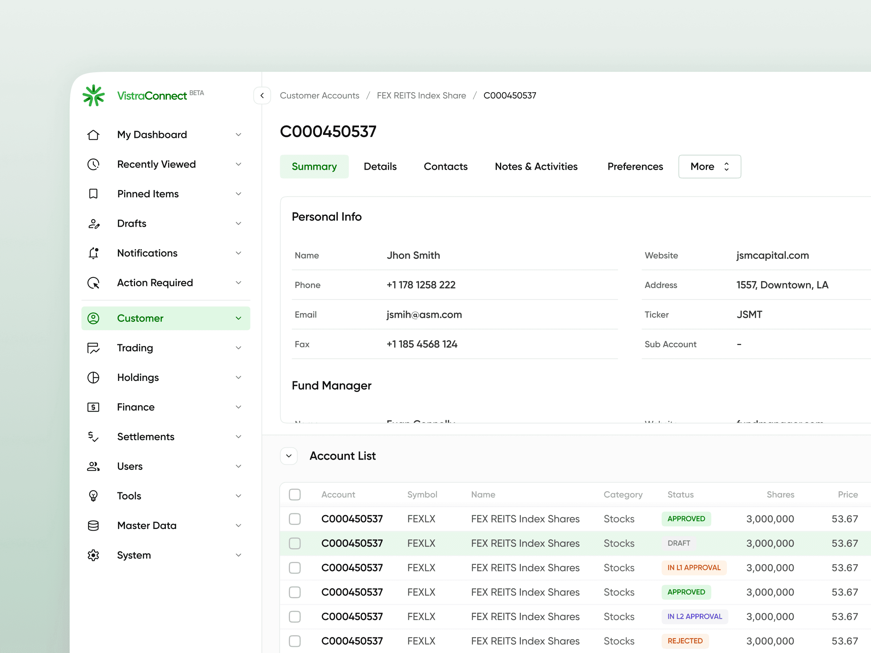
Task: Expand the Trading chevron
Action: [239, 348]
